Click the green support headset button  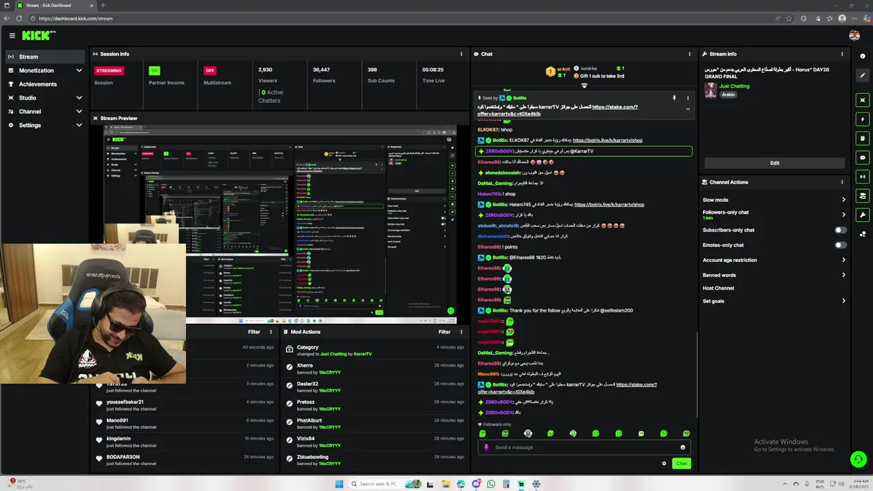click(859, 460)
